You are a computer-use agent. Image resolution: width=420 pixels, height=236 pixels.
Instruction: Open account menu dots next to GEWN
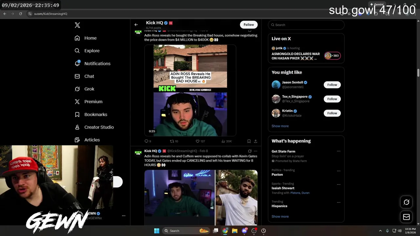click(x=124, y=216)
